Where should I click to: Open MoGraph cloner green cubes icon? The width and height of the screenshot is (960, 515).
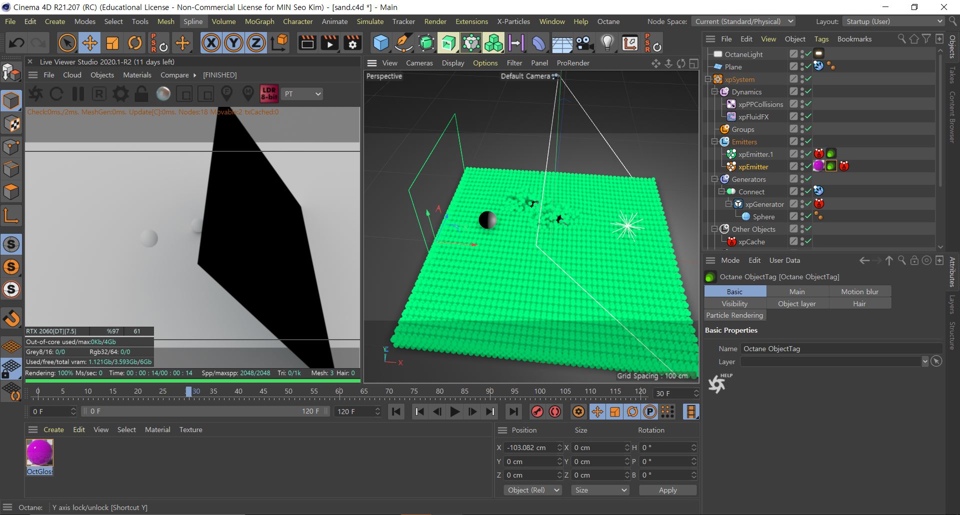pyautogui.click(x=493, y=43)
